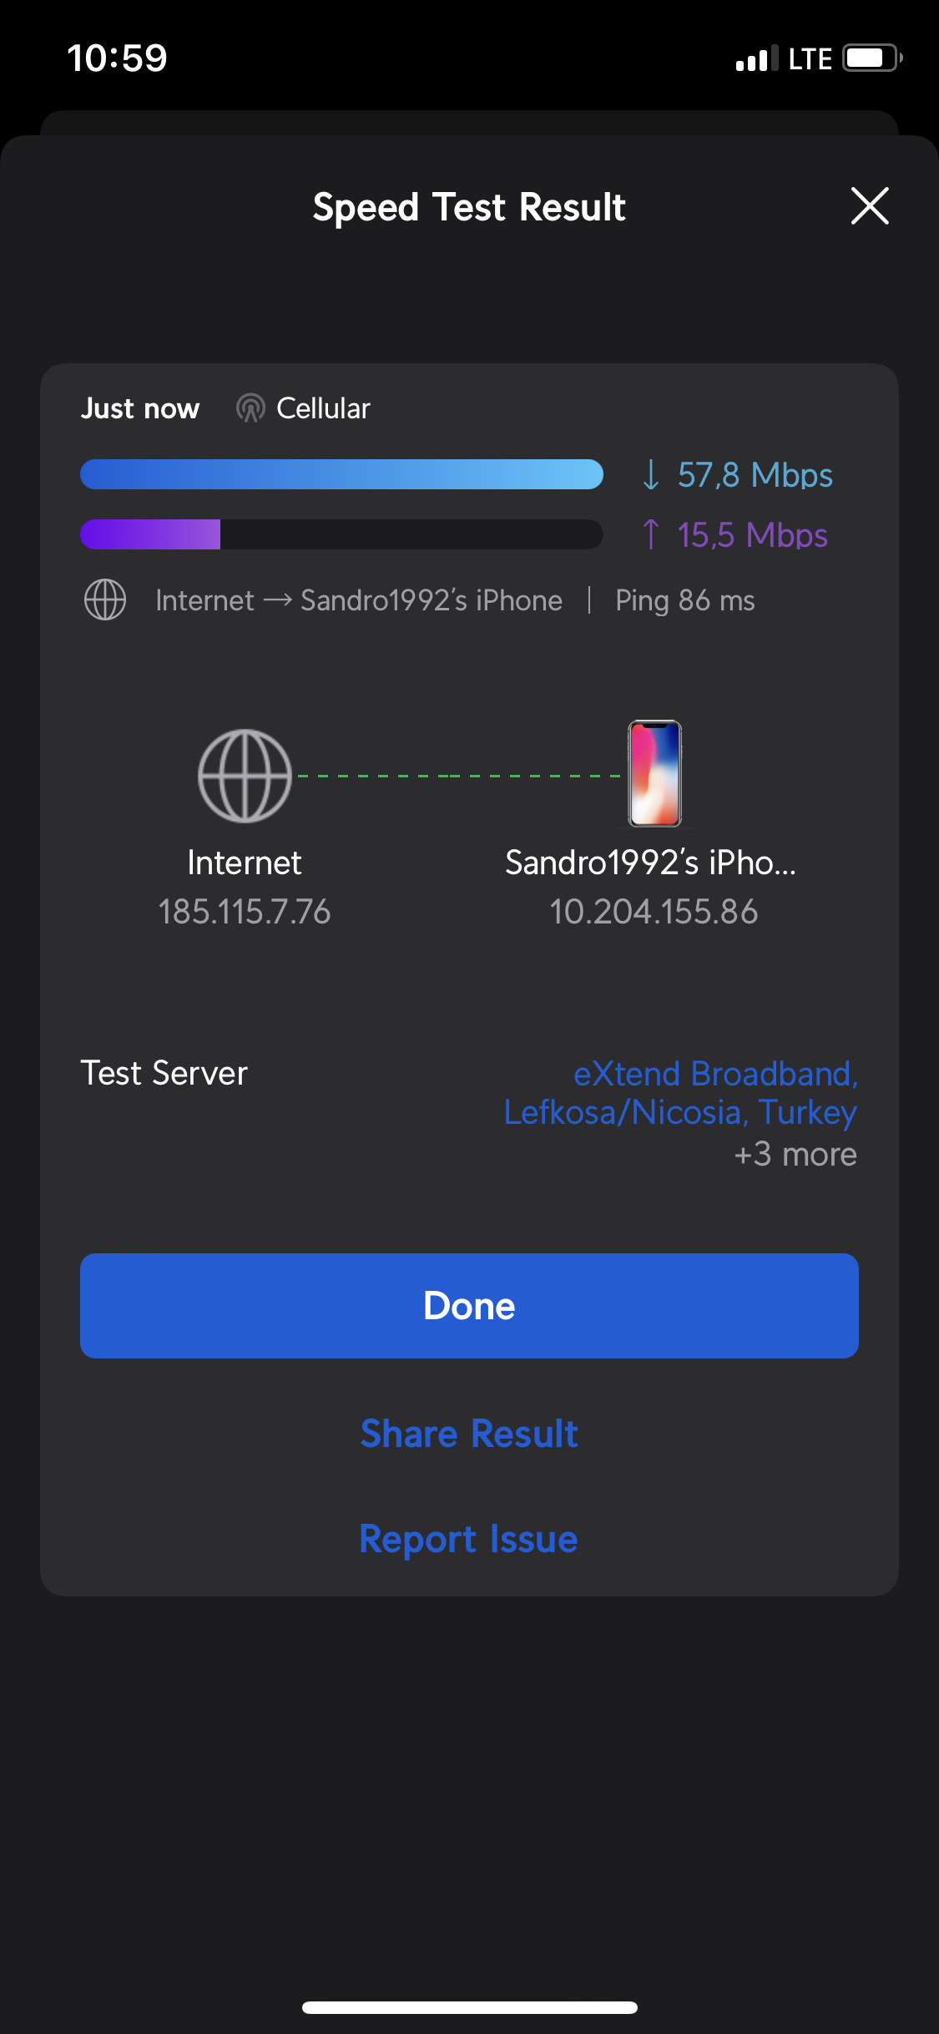Image resolution: width=939 pixels, height=2034 pixels.
Task: Tap the LTE battery status icon
Action: (x=872, y=58)
